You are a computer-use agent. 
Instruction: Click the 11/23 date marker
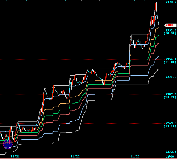pyautogui.click(x=135, y=156)
